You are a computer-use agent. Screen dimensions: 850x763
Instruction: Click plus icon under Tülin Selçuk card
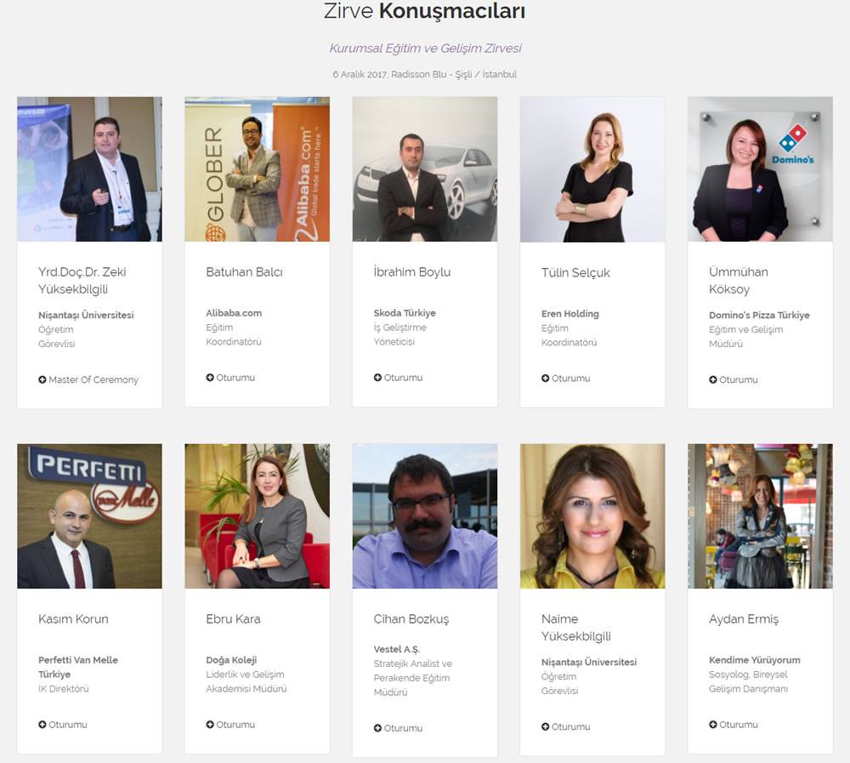[x=545, y=379]
